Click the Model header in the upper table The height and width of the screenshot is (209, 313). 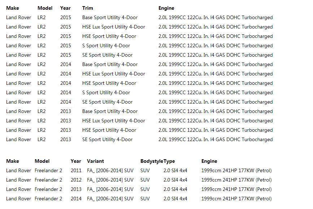click(45, 8)
